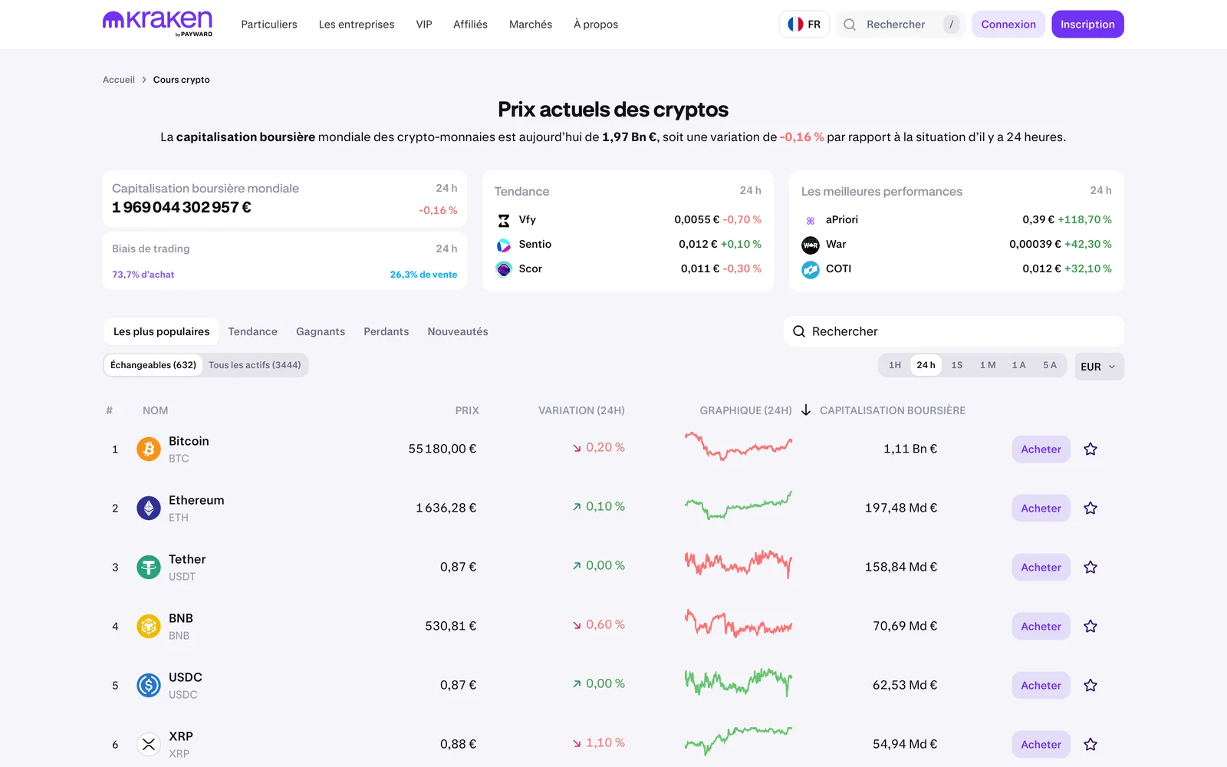Click the Connexion button
The image size is (1227, 767).
pyautogui.click(x=1008, y=25)
